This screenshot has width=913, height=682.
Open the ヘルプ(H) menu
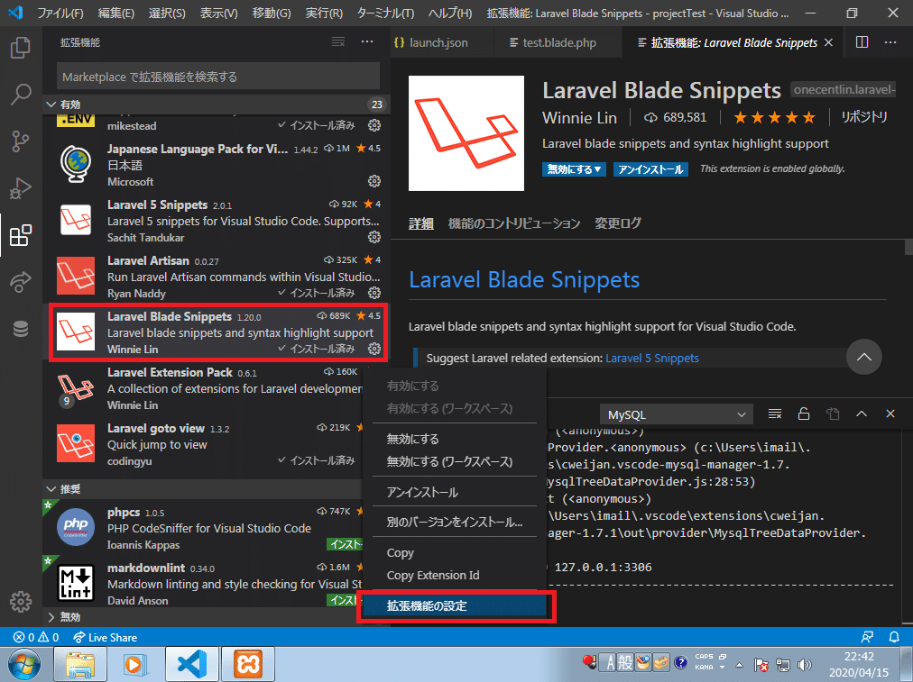tap(450, 13)
